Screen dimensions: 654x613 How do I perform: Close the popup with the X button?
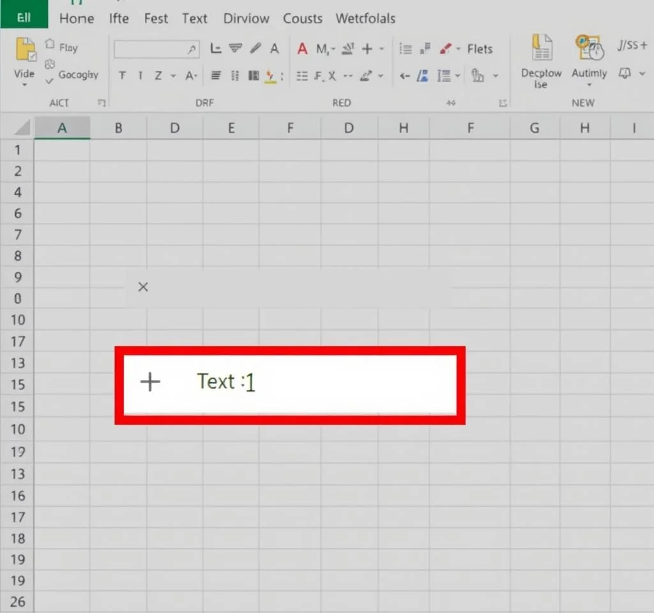pyautogui.click(x=143, y=287)
